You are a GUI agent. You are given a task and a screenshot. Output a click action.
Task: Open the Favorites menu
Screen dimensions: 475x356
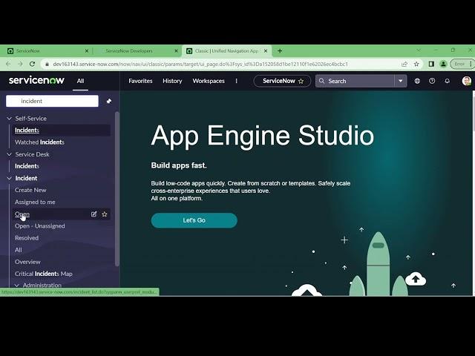(x=140, y=81)
